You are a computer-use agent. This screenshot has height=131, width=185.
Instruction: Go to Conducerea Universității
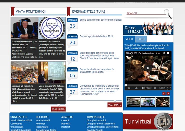pyautogui.click(x=17, y=125)
